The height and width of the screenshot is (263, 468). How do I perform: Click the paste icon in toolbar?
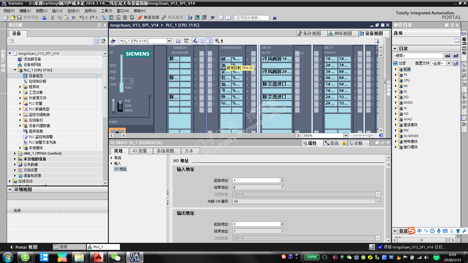pyautogui.click(x=66, y=18)
